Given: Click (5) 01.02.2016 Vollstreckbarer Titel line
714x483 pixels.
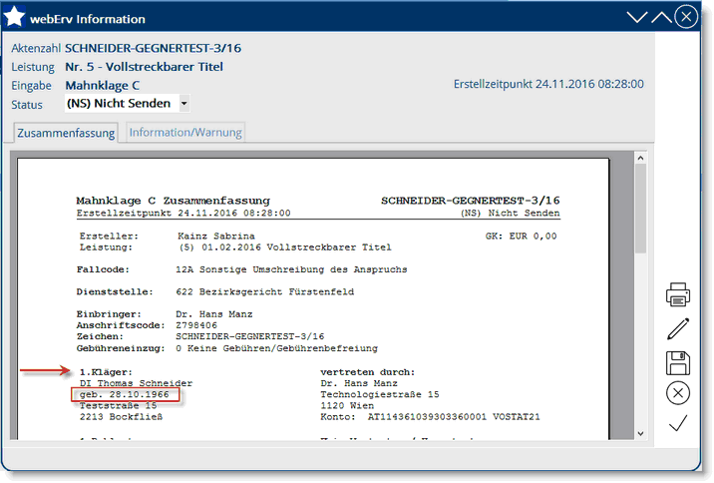Looking at the screenshot, I should (x=285, y=247).
